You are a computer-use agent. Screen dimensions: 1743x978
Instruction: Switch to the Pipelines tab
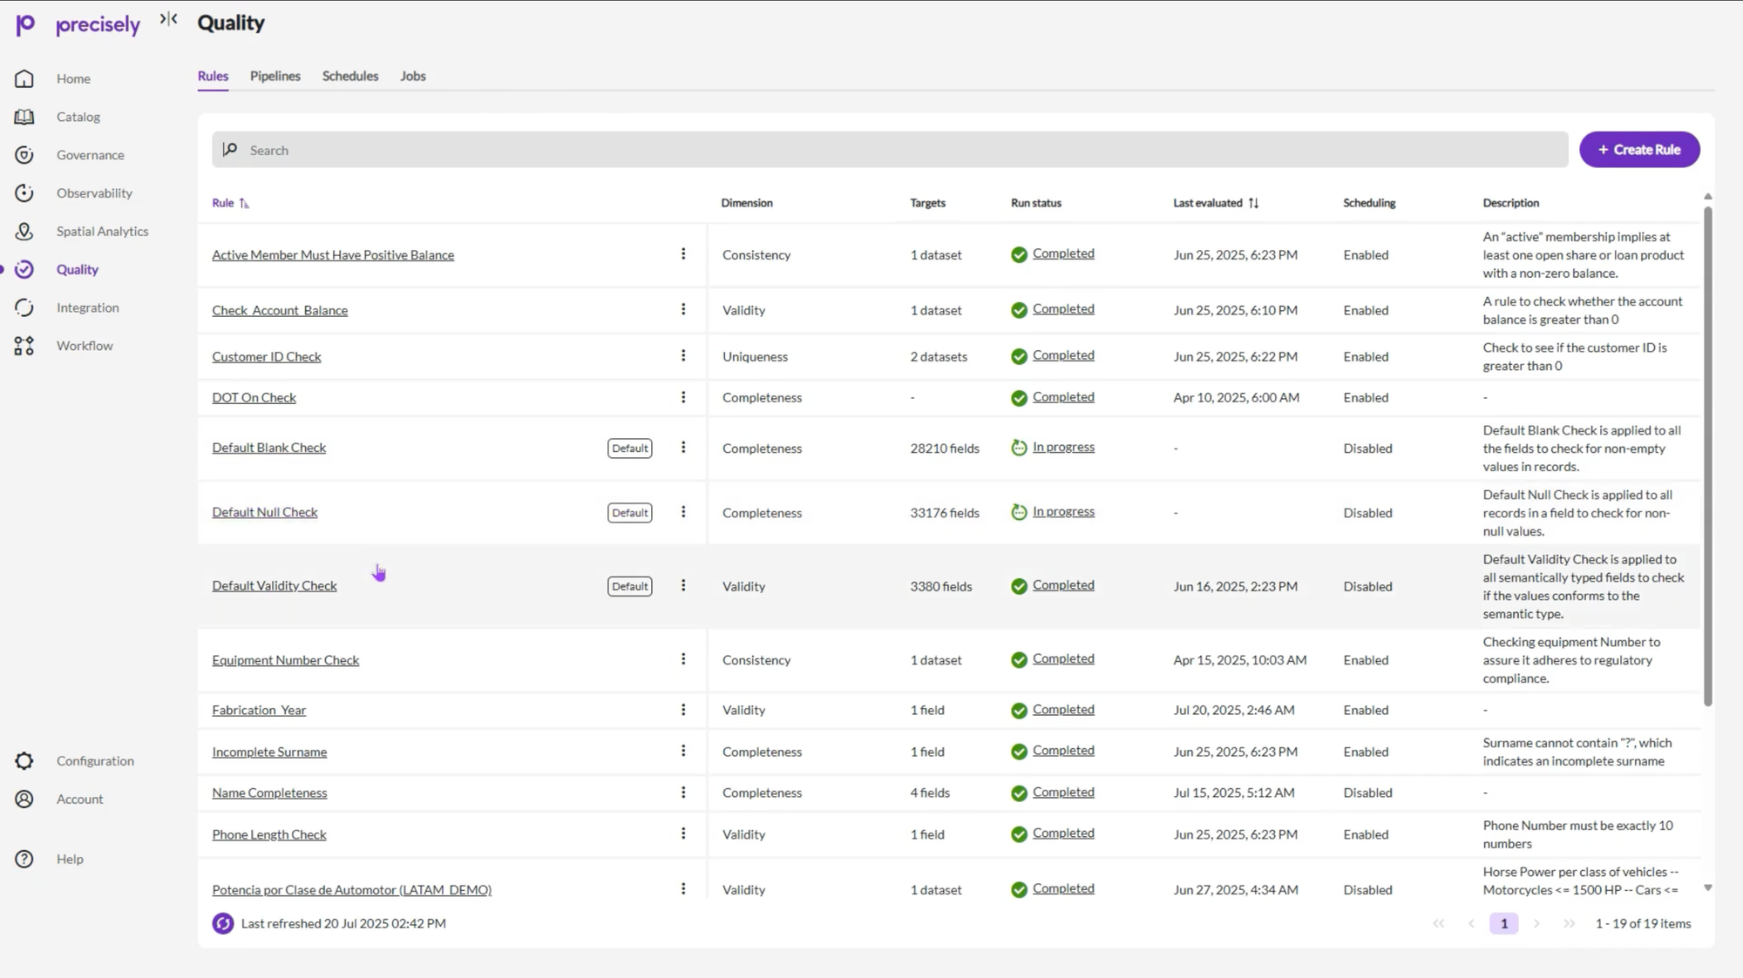point(275,76)
